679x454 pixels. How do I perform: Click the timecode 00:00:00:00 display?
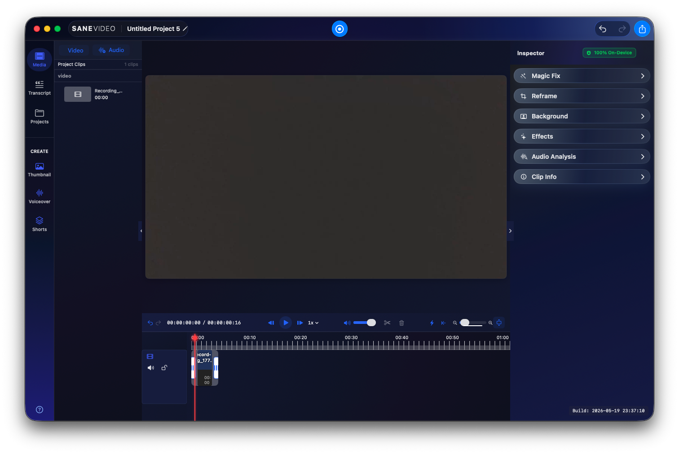click(184, 323)
